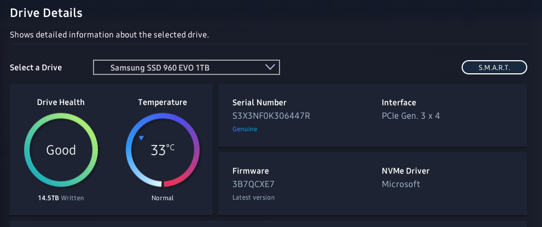The height and width of the screenshot is (227, 542).
Task: Click the Drive Details heading
Action: pos(46,13)
